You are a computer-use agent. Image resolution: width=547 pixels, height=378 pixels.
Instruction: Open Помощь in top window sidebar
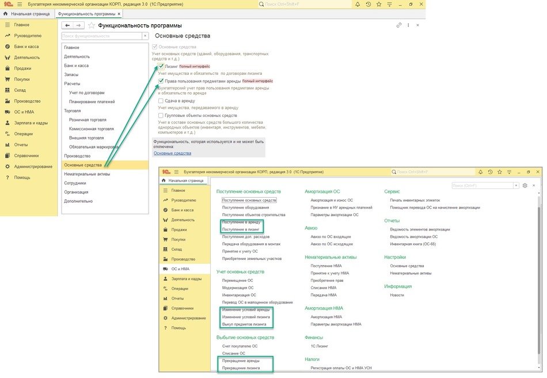(x=22, y=177)
